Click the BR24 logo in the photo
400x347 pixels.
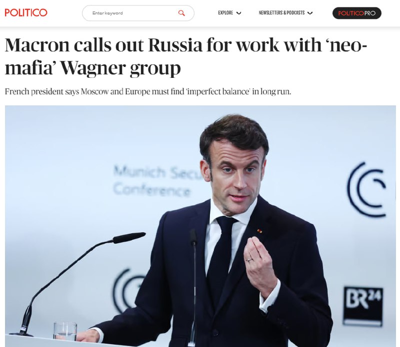pyautogui.click(x=363, y=306)
